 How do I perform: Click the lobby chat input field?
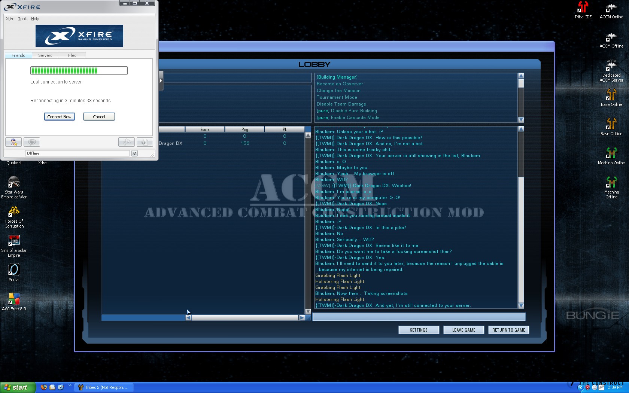tap(419, 317)
